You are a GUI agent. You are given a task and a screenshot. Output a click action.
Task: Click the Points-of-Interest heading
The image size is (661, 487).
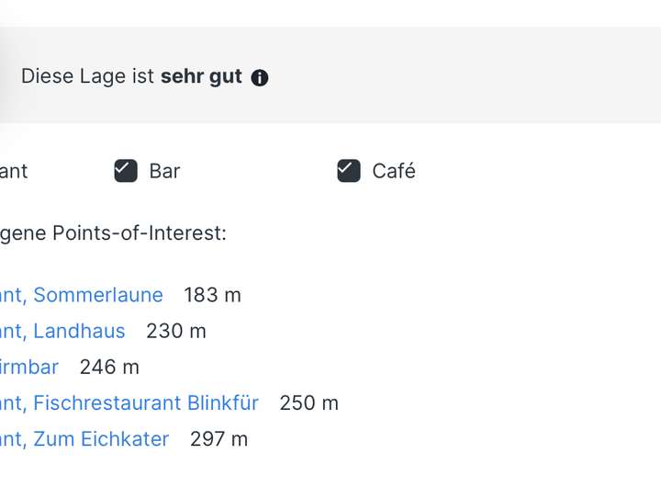click(x=113, y=233)
